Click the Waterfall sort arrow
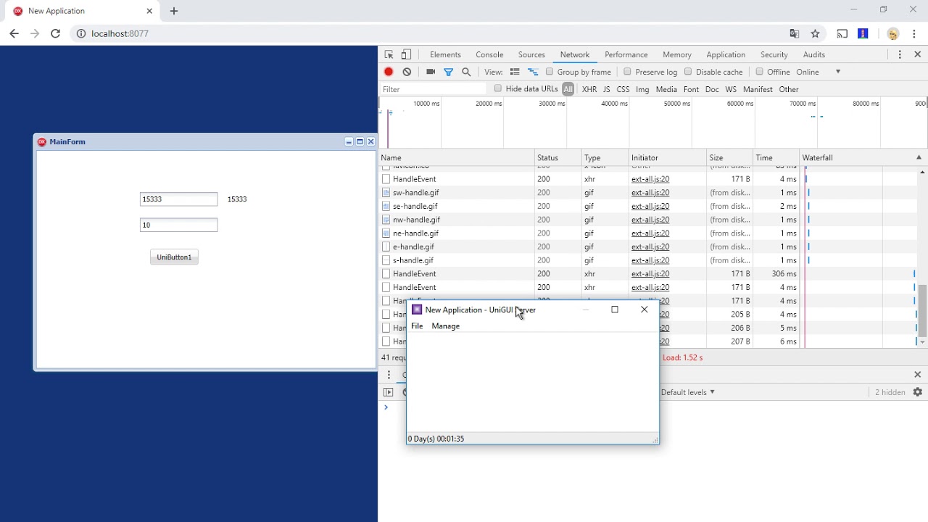This screenshot has width=928, height=522. pos(919,157)
